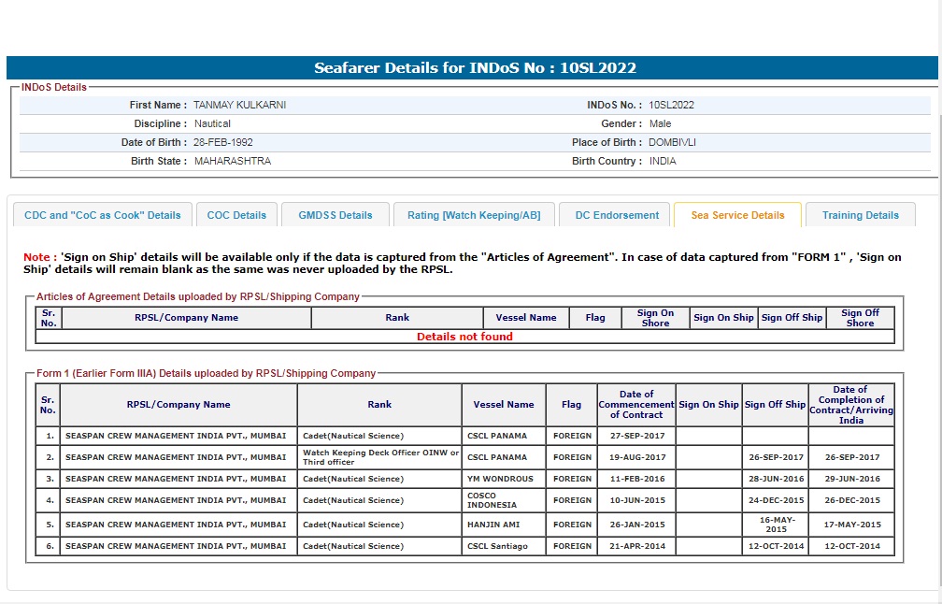Click the page title banner for INDoS 10SL2022
Image resolution: width=942 pixels, height=604 pixels.
click(475, 68)
